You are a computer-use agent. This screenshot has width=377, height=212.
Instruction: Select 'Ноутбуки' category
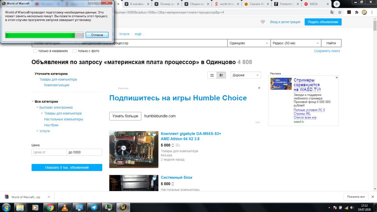click(x=51, y=125)
